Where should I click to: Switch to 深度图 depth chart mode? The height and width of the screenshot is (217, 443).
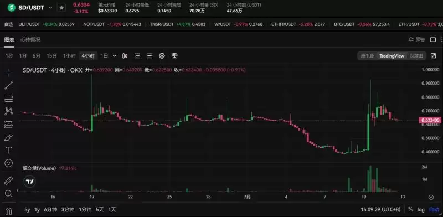coord(416,56)
